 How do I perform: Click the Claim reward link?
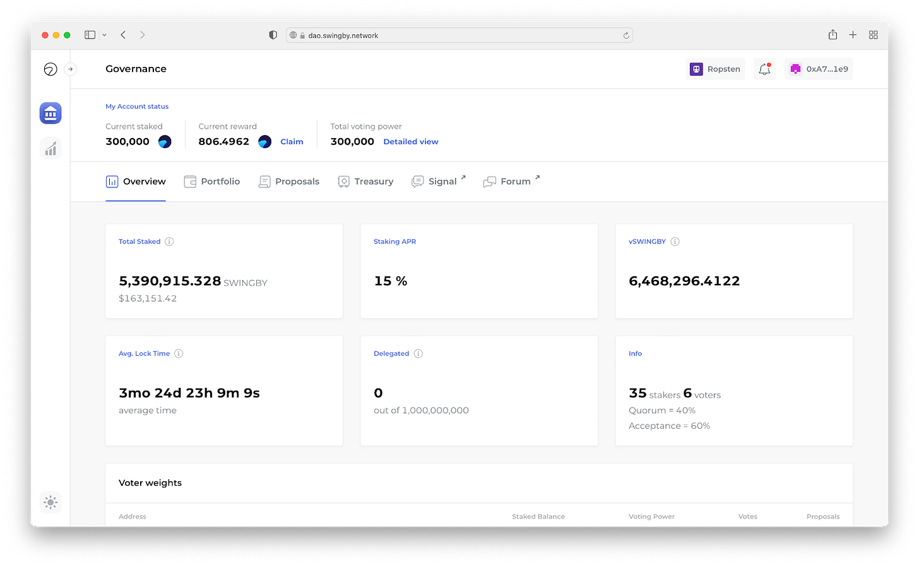tap(292, 142)
